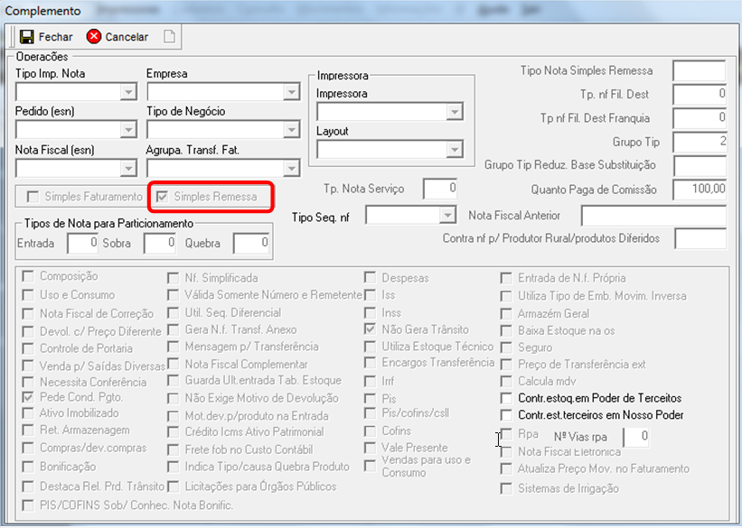Toggle Simples Remessa checkbox

162,197
